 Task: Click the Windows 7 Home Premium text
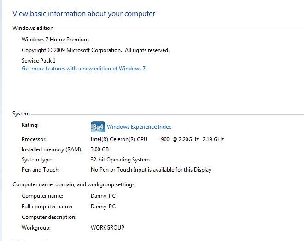[55, 40]
